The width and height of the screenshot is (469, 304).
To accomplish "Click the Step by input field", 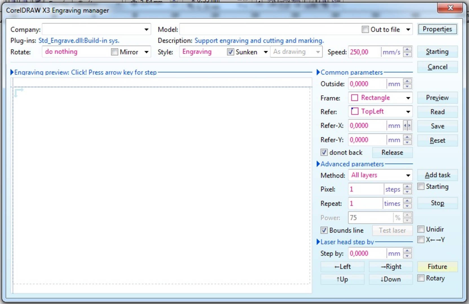I will (367, 253).
